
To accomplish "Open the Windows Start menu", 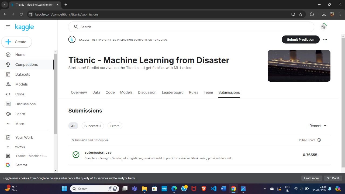I will tap(64, 189).
